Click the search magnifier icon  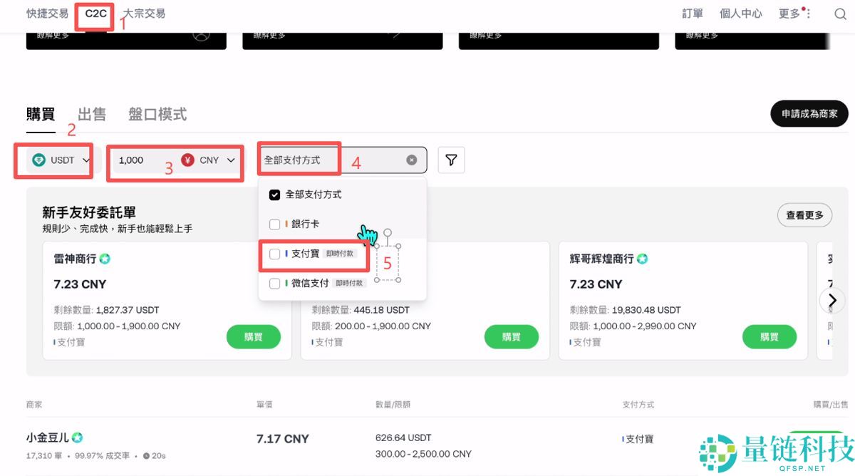point(840,13)
